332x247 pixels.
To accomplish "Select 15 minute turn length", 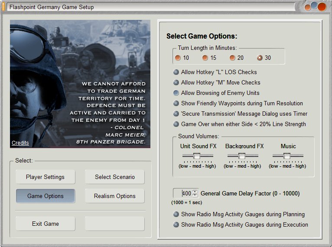I will [x=205, y=58].
